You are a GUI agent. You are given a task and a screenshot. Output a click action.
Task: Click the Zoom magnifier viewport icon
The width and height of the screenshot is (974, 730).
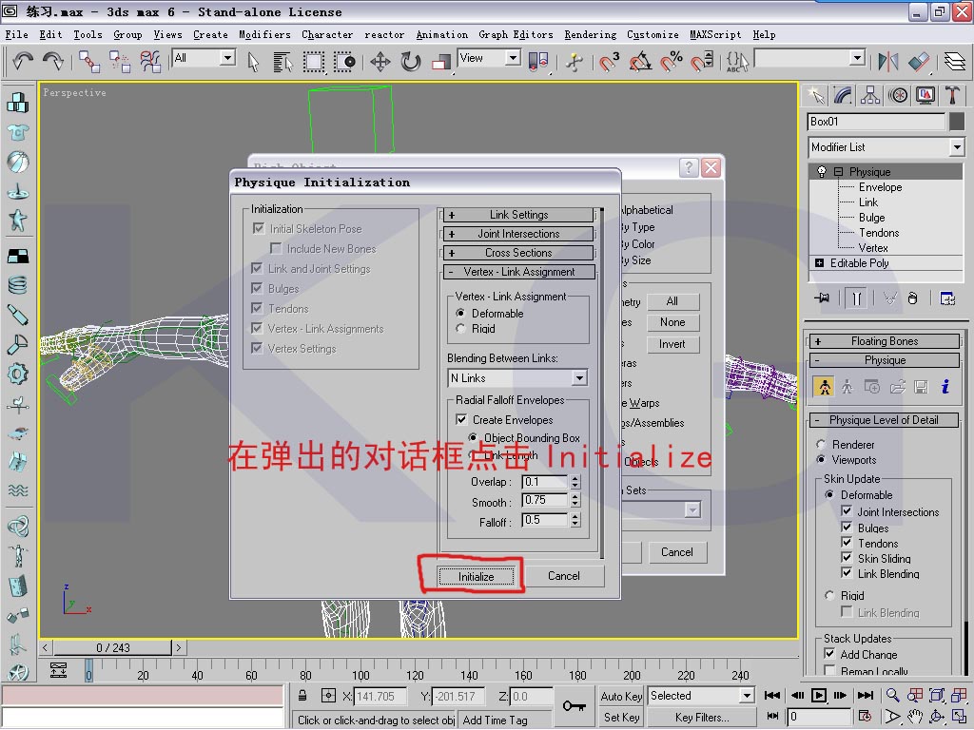click(892, 695)
